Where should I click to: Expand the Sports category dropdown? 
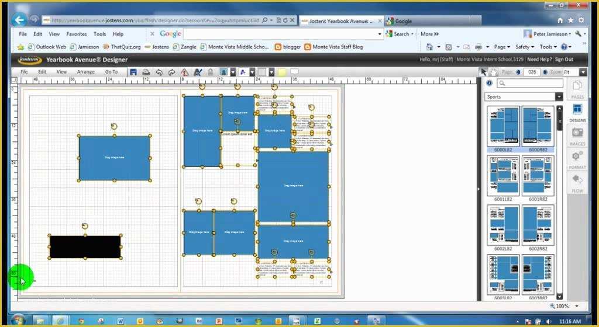559,97
